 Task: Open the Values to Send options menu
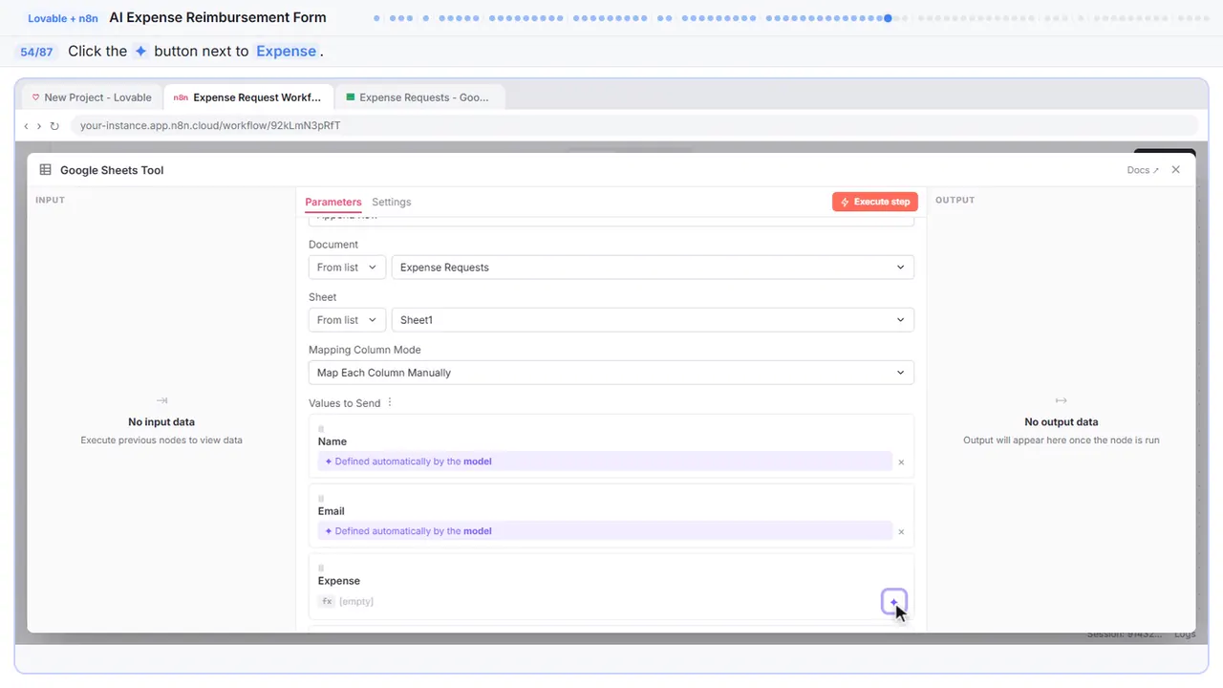390,403
